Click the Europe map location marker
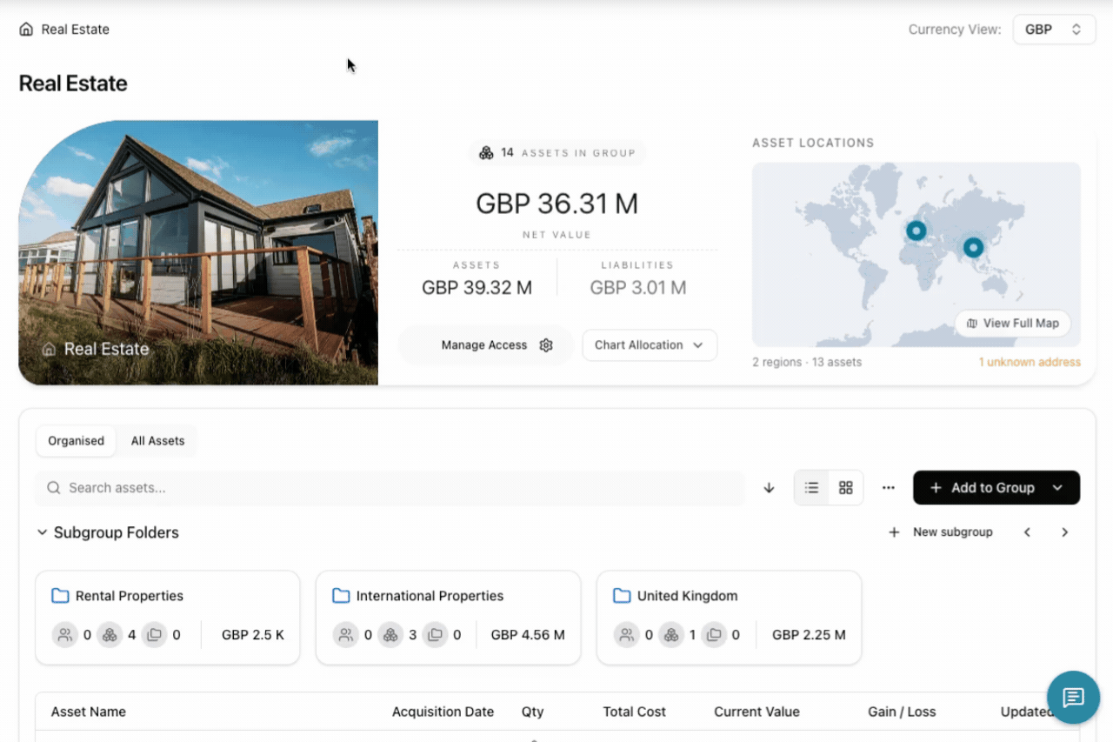Screen dimensions: 1113x742 coord(916,231)
